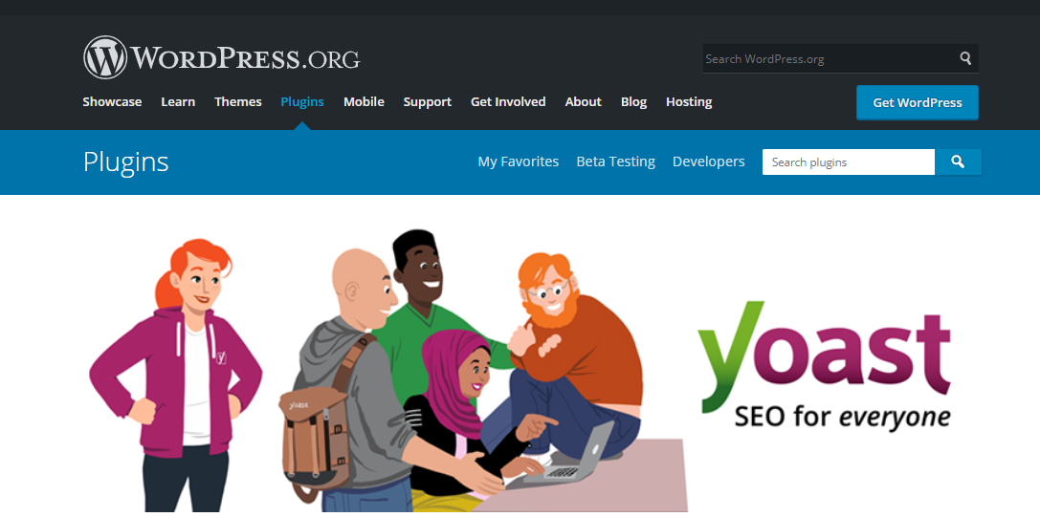The image size is (1040, 517).
Task: Click the blue plugin search magnifier button
Action: point(958,162)
